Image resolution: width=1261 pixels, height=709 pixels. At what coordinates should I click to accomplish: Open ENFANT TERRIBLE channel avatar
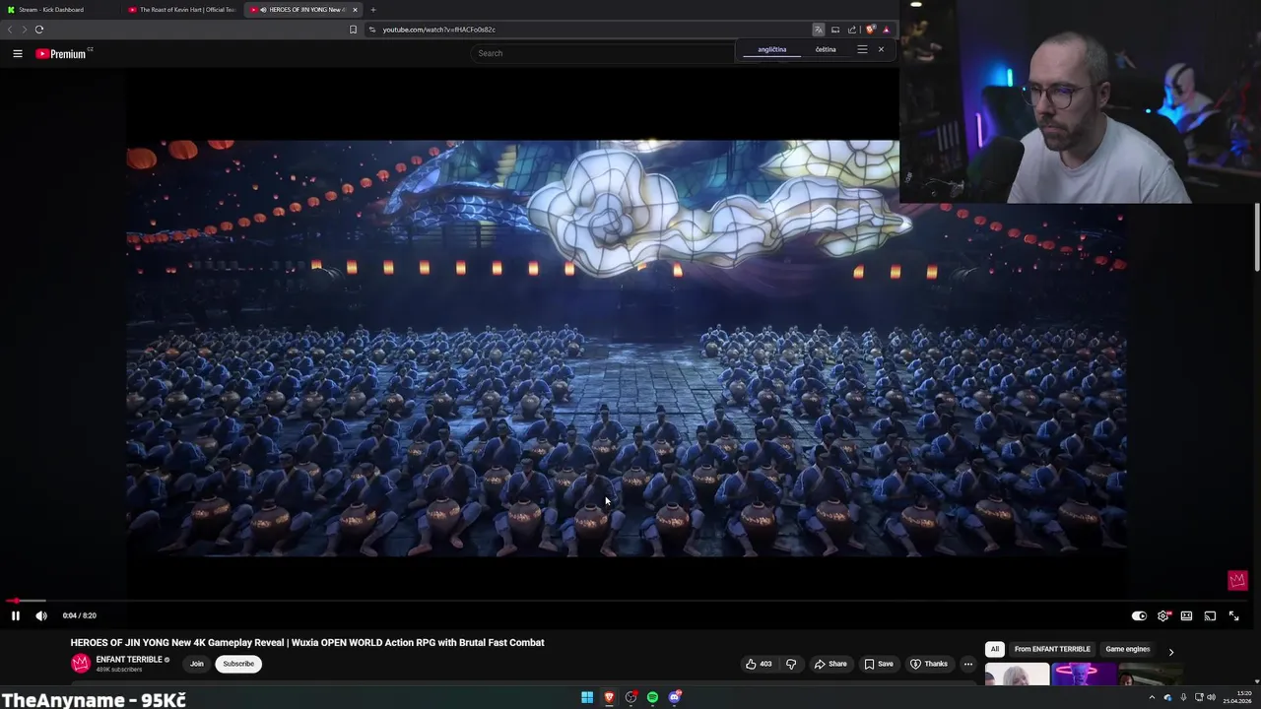pyautogui.click(x=81, y=664)
